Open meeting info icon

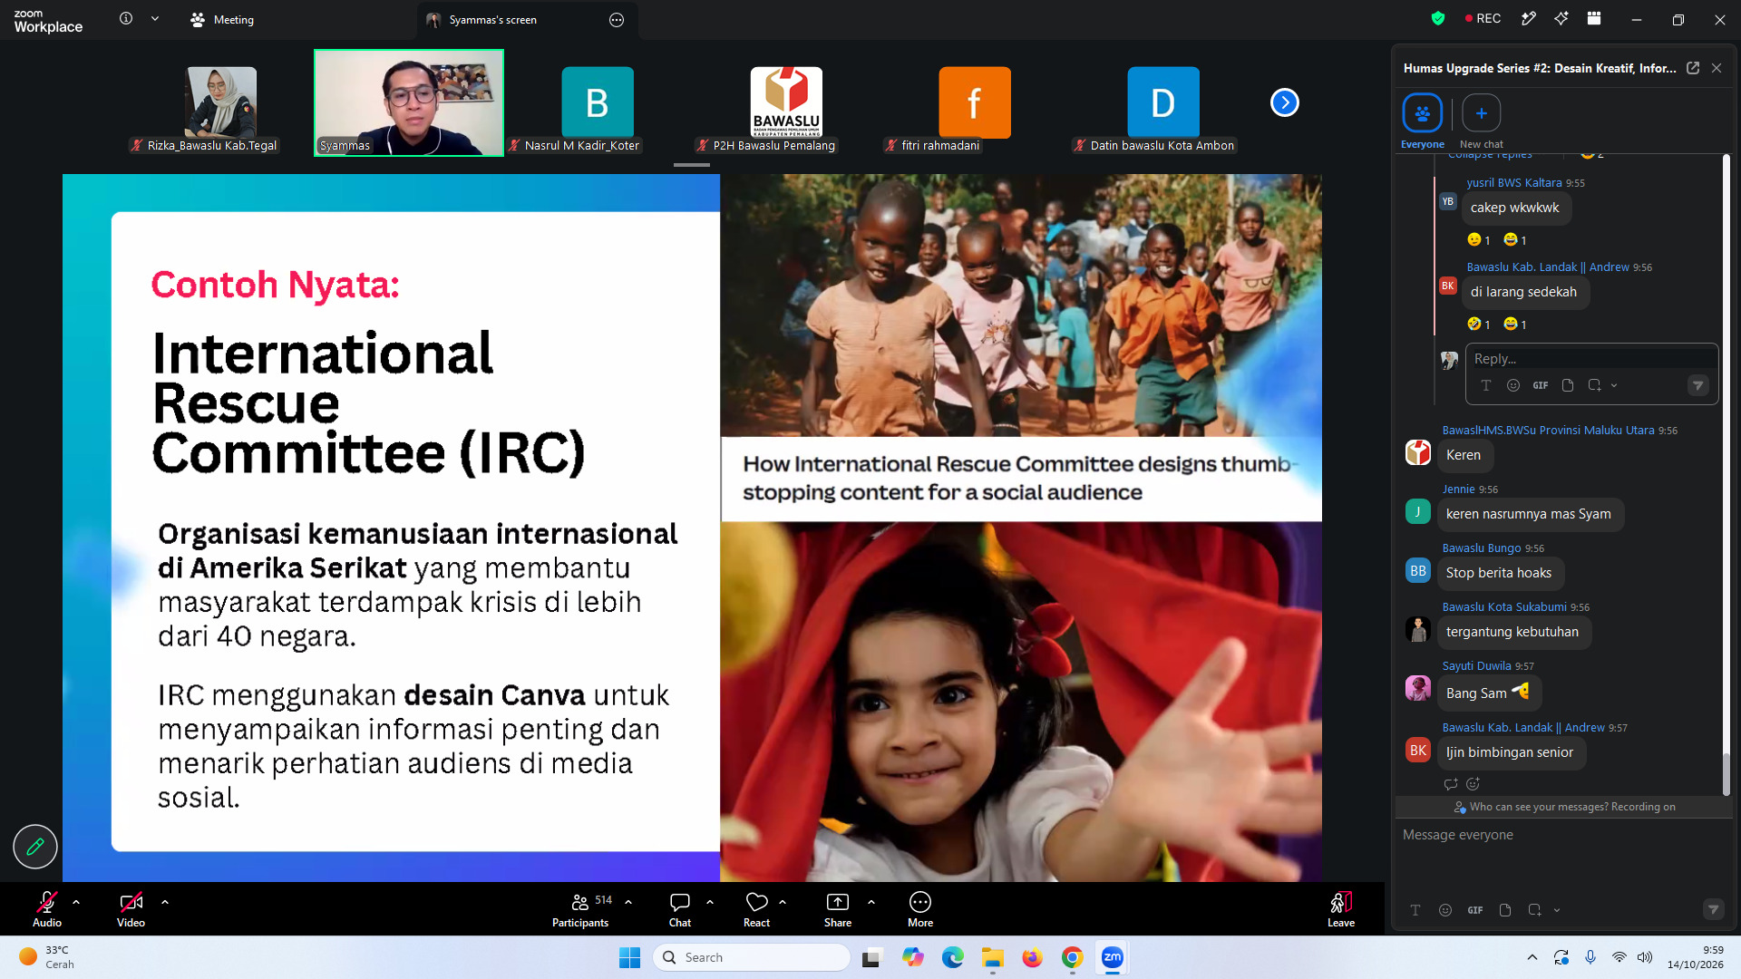tap(126, 19)
